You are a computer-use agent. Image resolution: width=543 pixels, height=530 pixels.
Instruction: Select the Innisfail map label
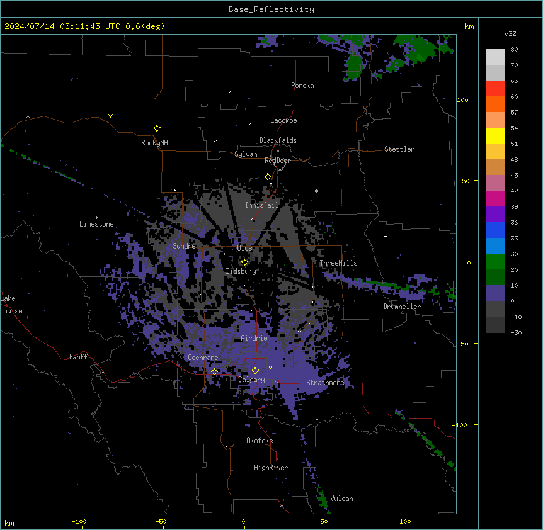(261, 205)
